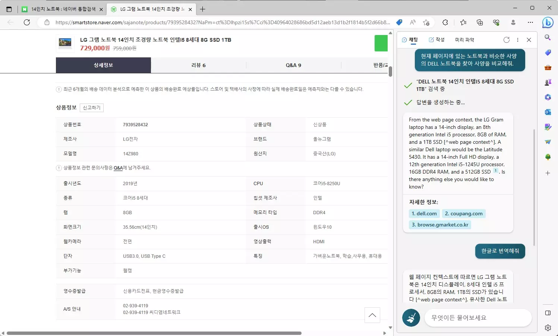
Task: Select the Q&A 9 product tab
Action: click(x=293, y=65)
